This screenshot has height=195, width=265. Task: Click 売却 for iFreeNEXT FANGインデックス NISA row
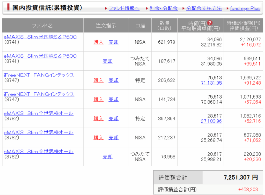(113, 99)
